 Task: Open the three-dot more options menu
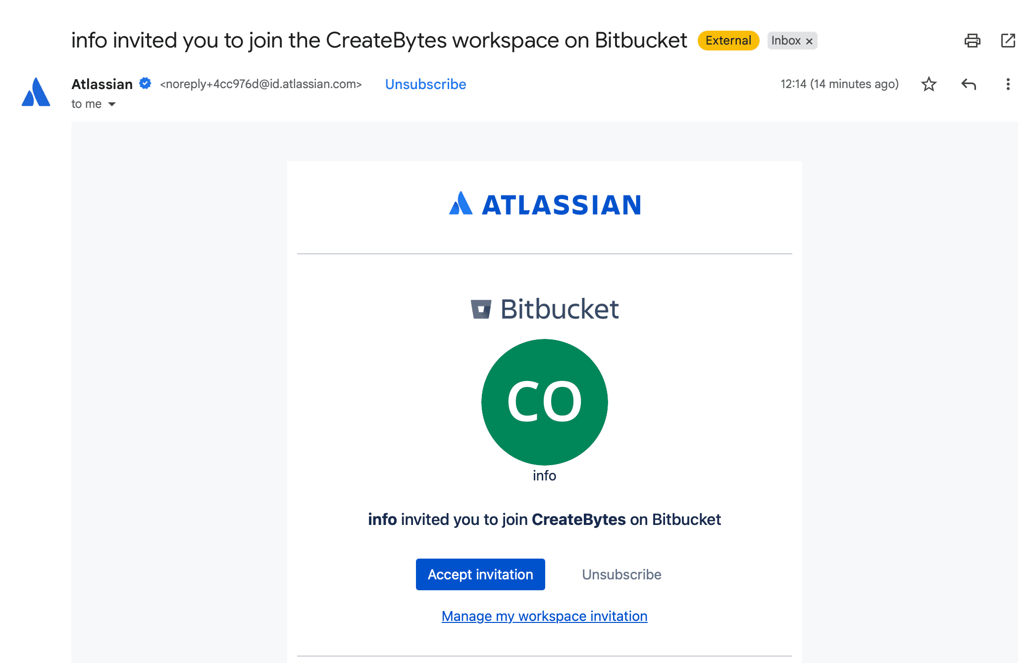coord(1008,84)
